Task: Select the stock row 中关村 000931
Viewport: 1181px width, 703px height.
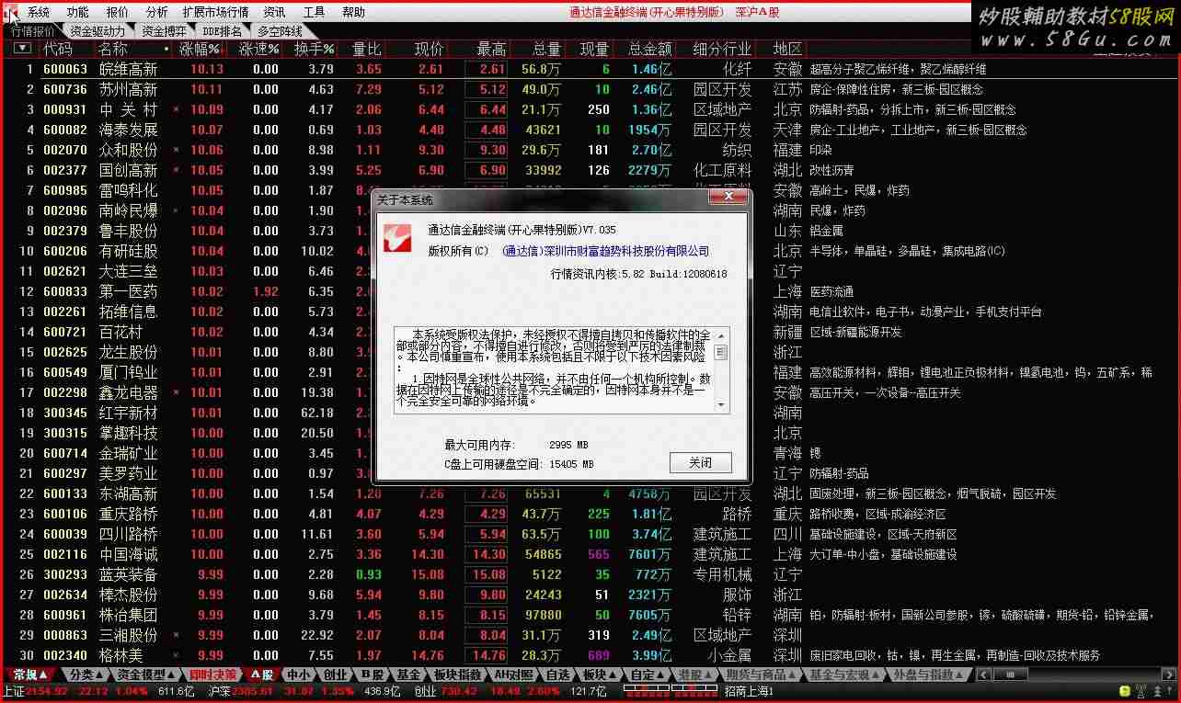Action: 590,109
